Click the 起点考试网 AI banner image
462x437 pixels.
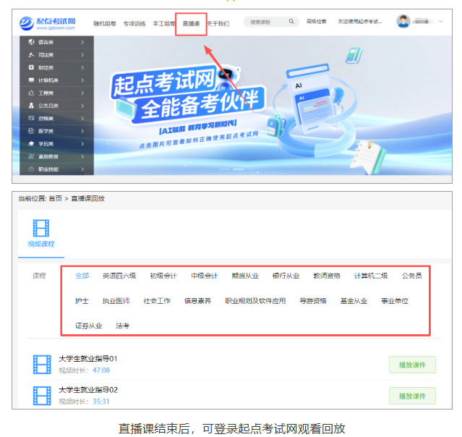pyautogui.click(x=273, y=105)
